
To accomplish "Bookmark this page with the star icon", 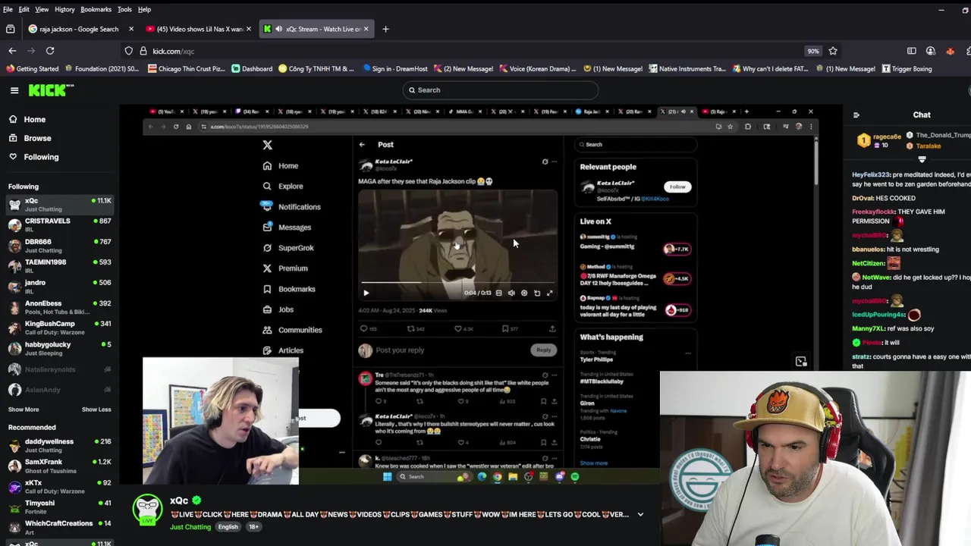I will pyautogui.click(x=833, y=51).
